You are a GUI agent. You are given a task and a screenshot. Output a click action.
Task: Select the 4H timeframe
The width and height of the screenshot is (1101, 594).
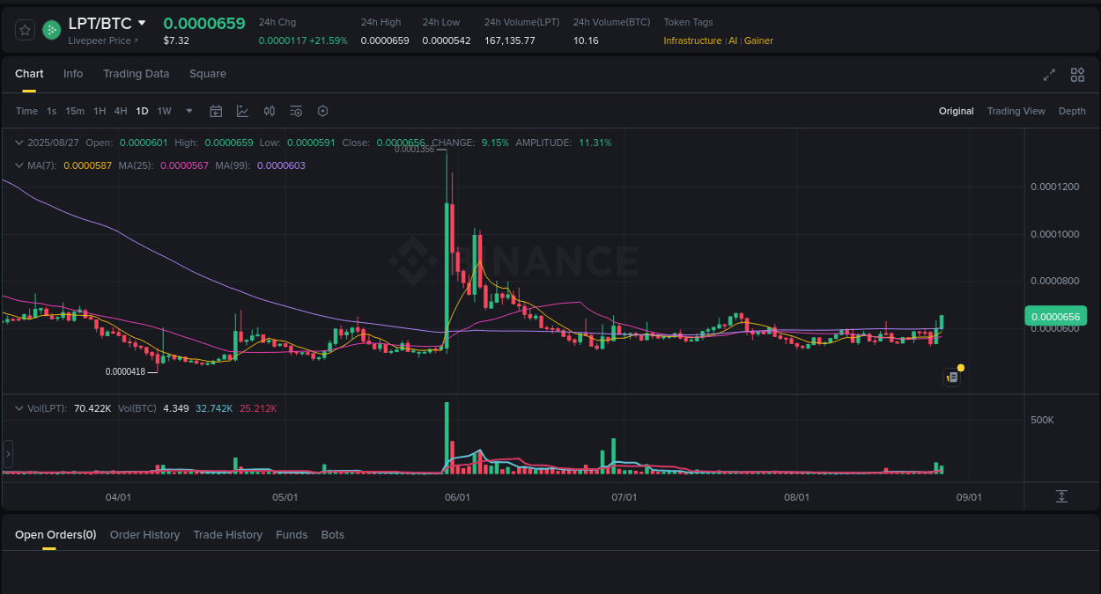121,111
